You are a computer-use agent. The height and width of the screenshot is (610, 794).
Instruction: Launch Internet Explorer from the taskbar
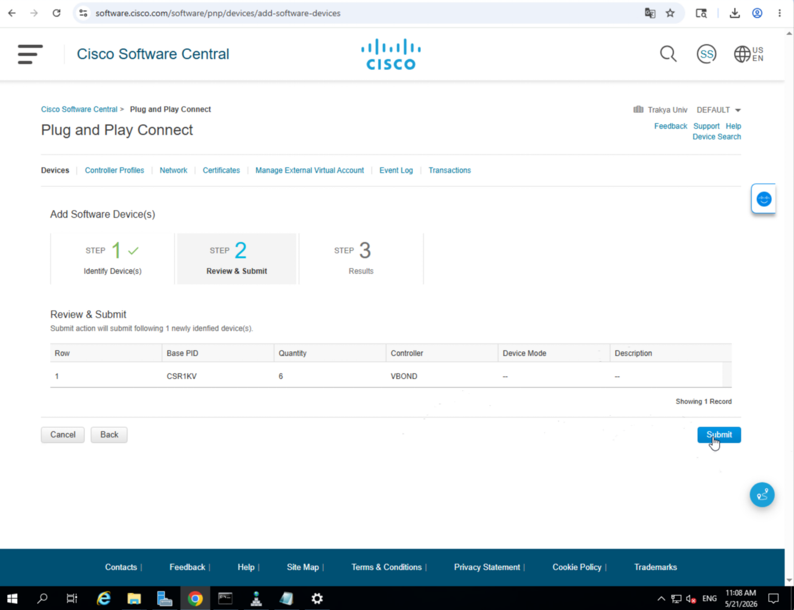point(103,598)
